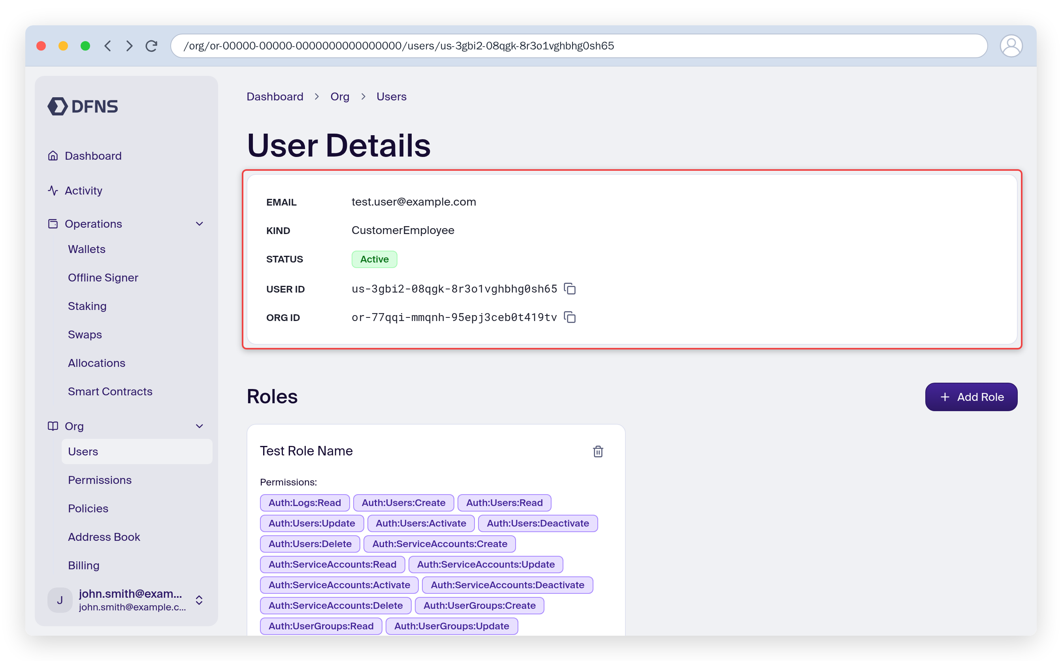Go to Offline Signer
The image size is (1062, 661).
click(103, 278)
